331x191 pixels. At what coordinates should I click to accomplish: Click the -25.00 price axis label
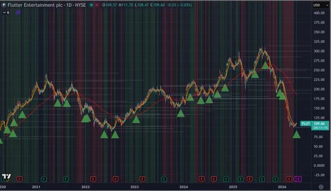(x=319, y=175)
